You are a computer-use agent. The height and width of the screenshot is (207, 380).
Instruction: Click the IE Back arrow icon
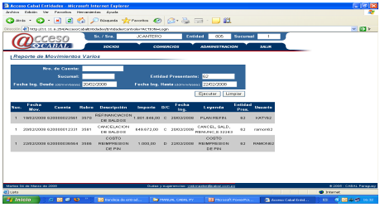pos(10,21)
